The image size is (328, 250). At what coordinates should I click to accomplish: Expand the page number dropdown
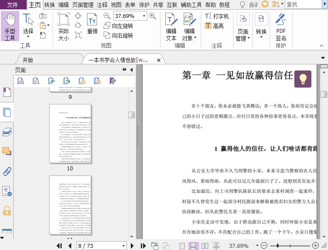[124, 246]
